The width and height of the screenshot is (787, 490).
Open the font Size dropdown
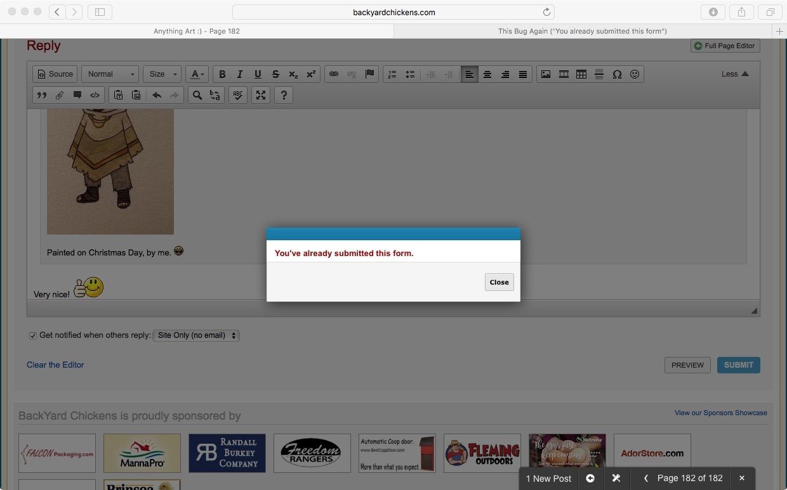(x=162, y=74)
